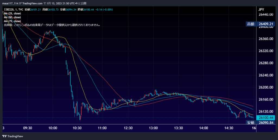Click the 始値 26101.21 open value
The width and height of the screenshot is (278, 140).
[33, 10]
